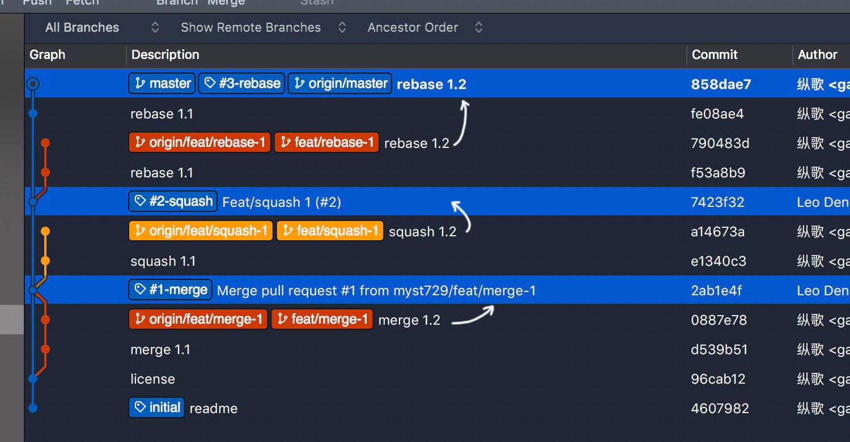
Task: Click the branch icon on feat/rebase-1 badge
Action: pyautogui.click(x=286, y=142)
